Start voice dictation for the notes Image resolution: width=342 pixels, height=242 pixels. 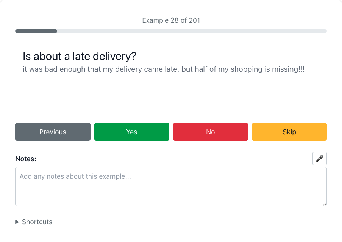(x=320, y=159)
